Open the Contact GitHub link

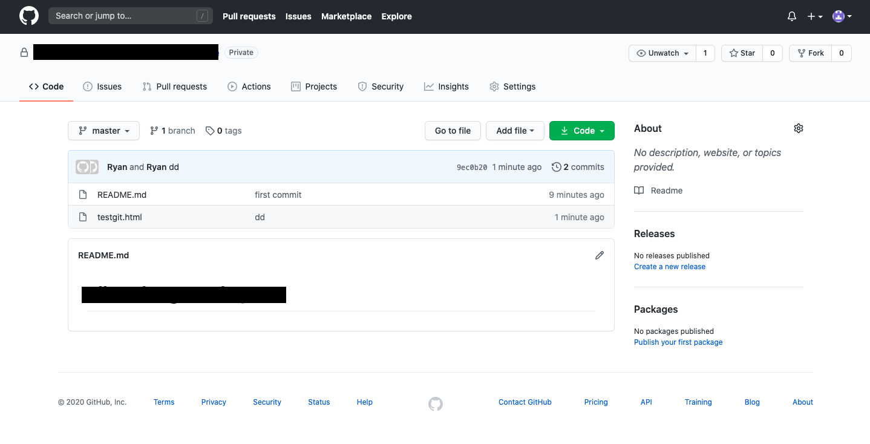point(525,402)
